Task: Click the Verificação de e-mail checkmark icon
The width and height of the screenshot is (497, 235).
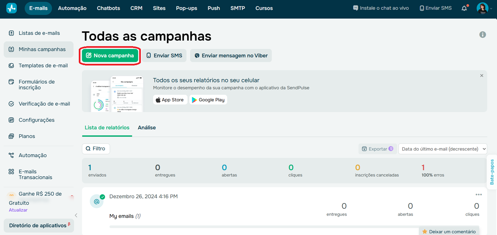Action: pyautogui.click(x=11, y=104)
